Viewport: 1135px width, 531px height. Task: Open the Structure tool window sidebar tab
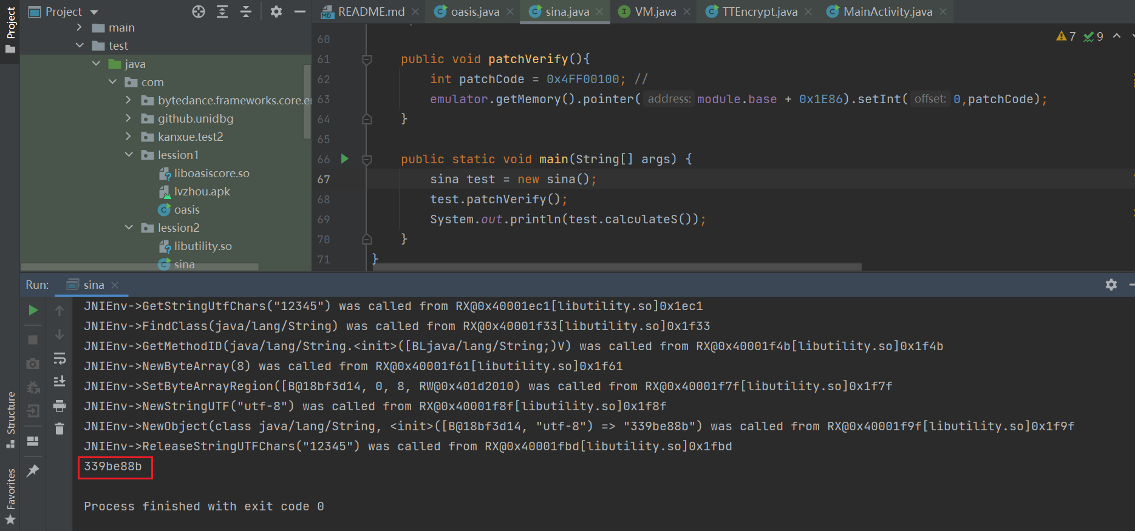pyautogui.click(x=10, y=420)
